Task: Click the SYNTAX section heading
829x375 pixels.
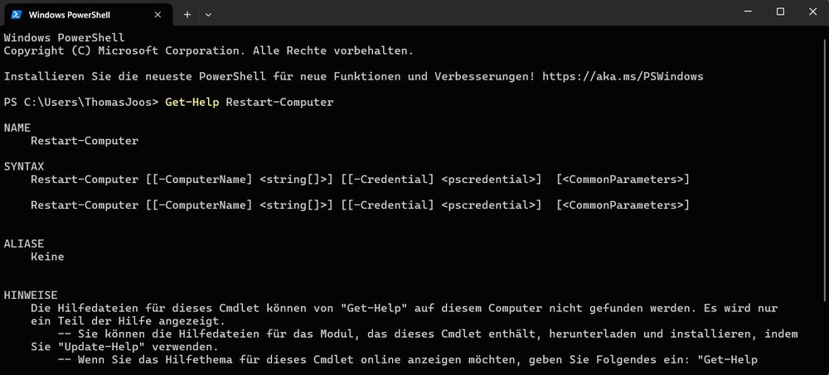Action: tap(24, 166)
